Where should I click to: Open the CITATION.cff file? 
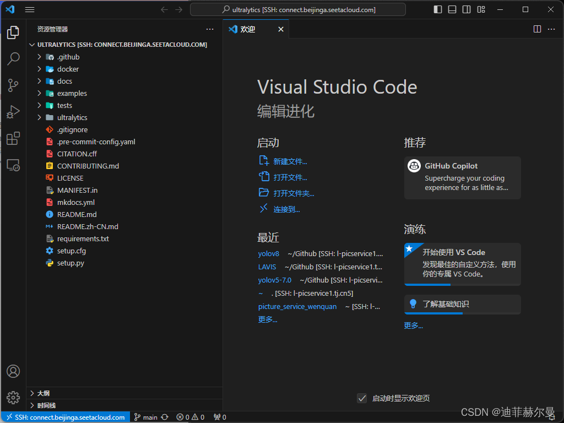pyautogui.click(x=124, y=154)
